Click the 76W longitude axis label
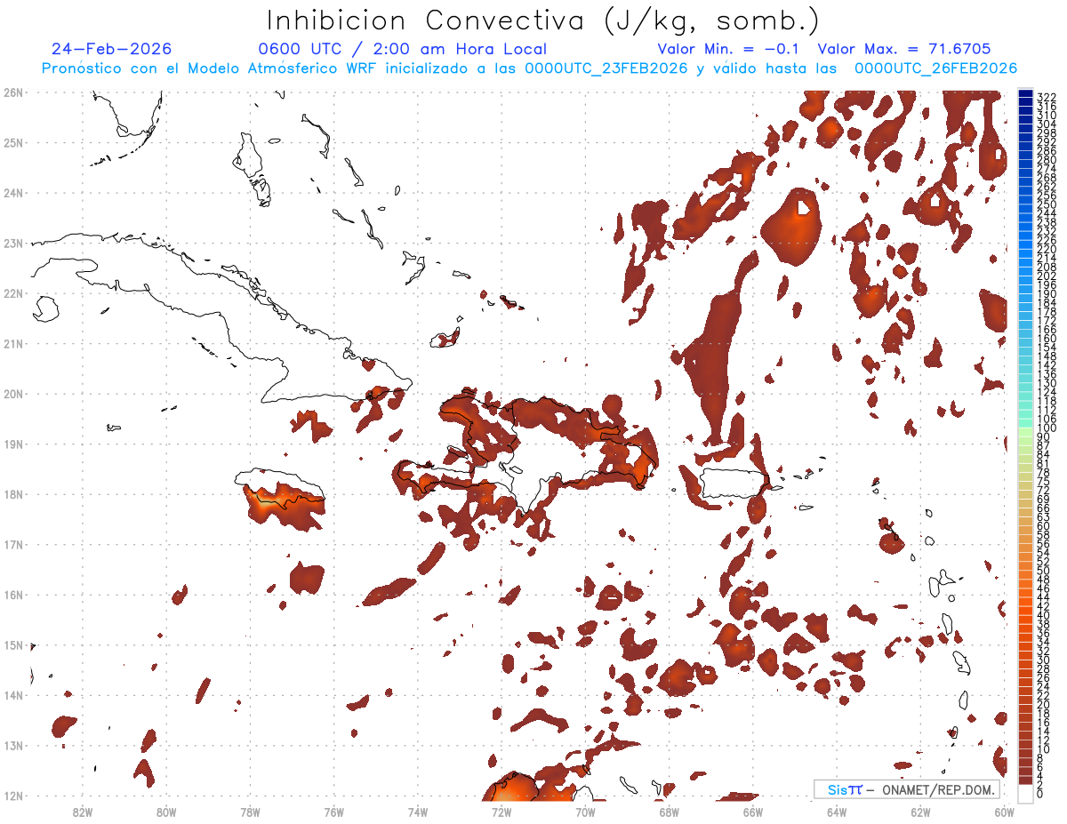 pos(333,812)
